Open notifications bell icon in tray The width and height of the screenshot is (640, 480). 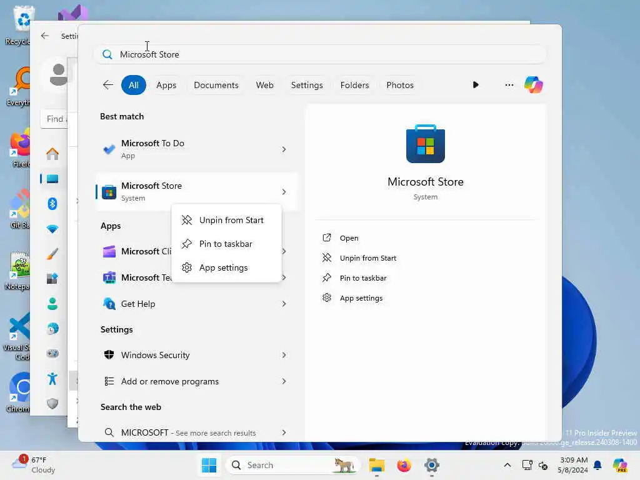coord(597,465)
